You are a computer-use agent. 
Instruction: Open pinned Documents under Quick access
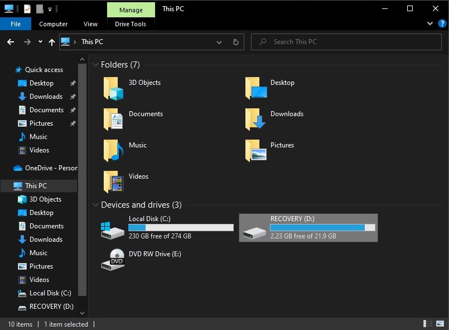tap(46, 110)
